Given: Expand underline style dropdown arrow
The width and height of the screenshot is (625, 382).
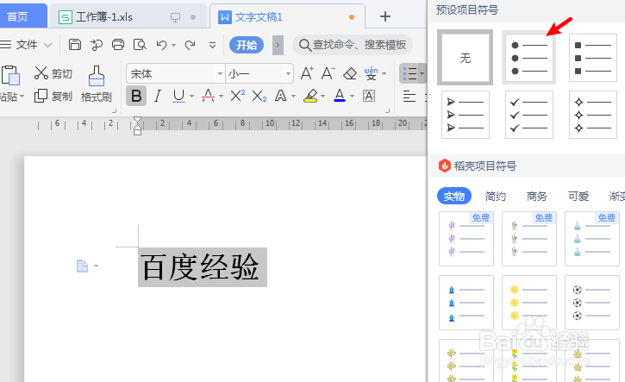Looking at the screenshot, I should 191,96.
